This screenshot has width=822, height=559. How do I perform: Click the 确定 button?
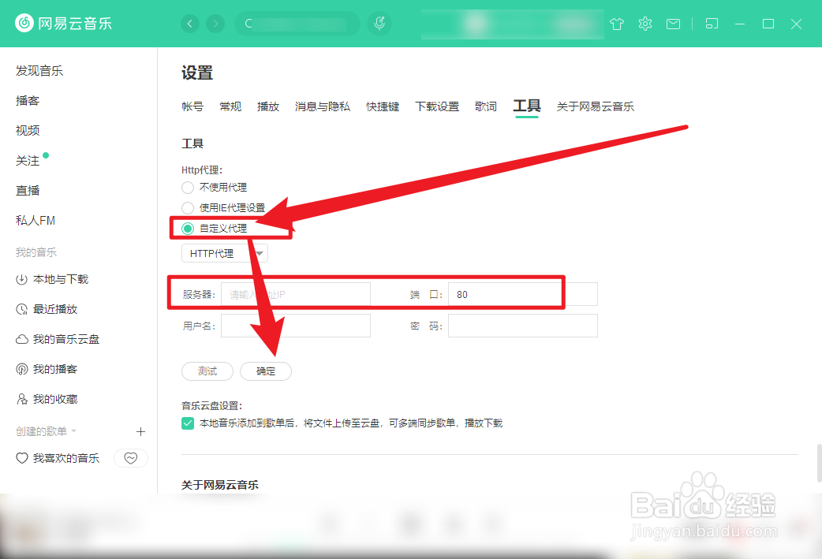pyautogui.click(x=266, y=371)
